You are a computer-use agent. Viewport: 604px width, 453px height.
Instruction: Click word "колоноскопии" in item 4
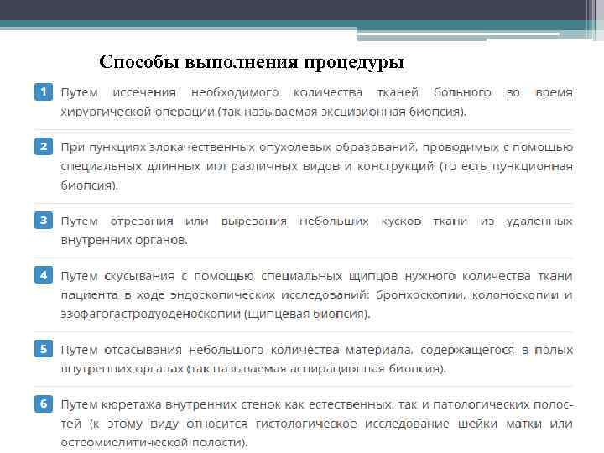coord(515,295)
